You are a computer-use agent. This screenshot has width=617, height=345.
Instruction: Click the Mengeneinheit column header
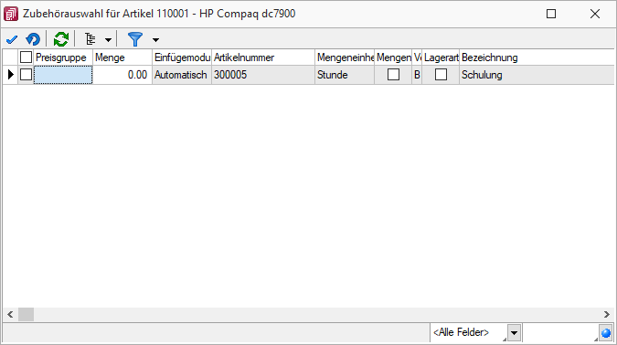[x=345, y=57]
